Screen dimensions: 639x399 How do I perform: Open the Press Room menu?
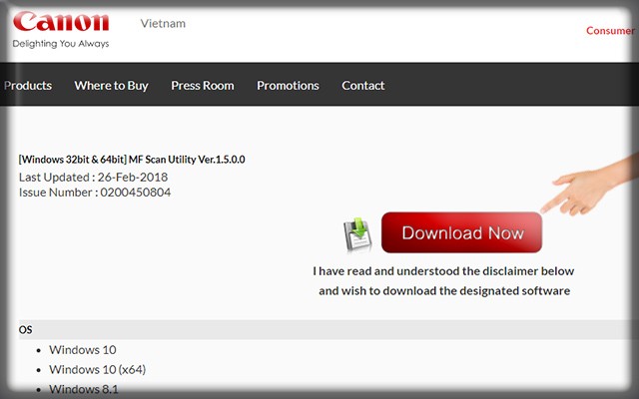(x=203, y=86)
